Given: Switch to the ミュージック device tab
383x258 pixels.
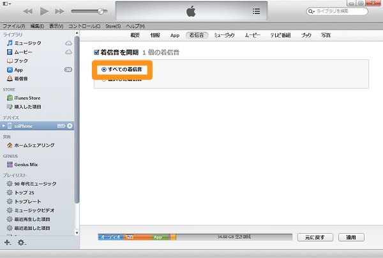Looking at the screenshot, I should [223, 34].
